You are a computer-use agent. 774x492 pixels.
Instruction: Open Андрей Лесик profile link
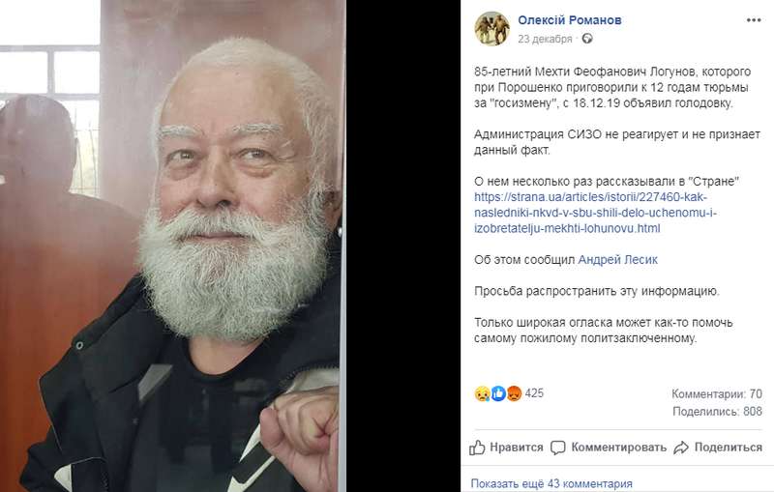[x=617, y=260]
